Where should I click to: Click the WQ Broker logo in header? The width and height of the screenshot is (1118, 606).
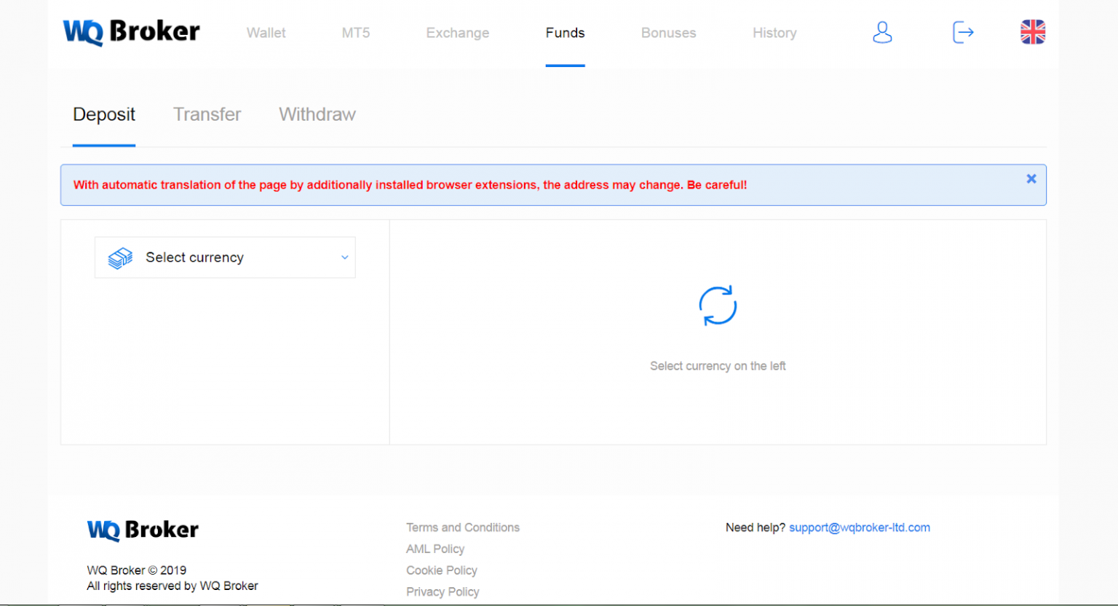click(131, 32)
